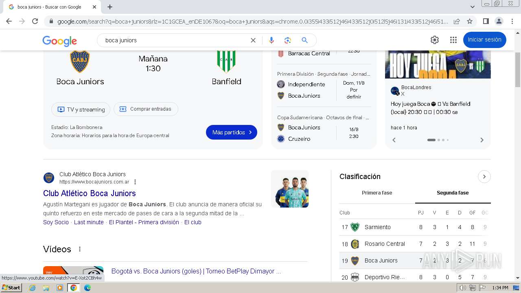Click the browser address bar
Viewport: 521px width, 293px height.
point(252,21)
